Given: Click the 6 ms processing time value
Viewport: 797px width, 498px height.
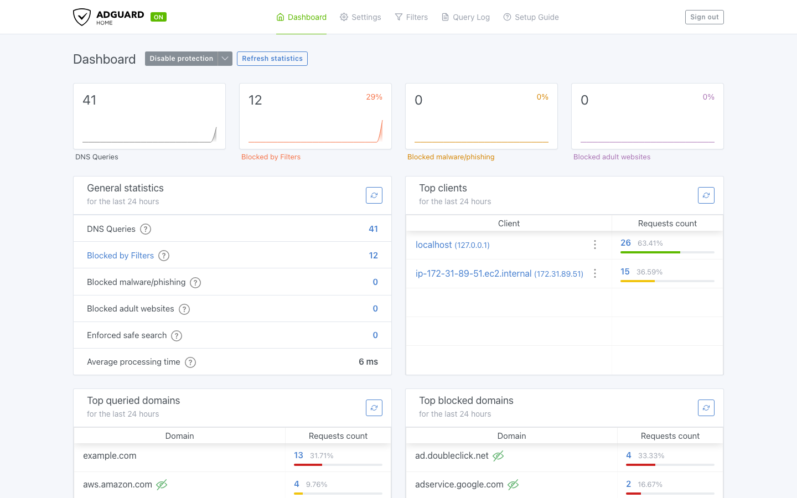Looking at the screenshot, I should [x=368, y=362].
